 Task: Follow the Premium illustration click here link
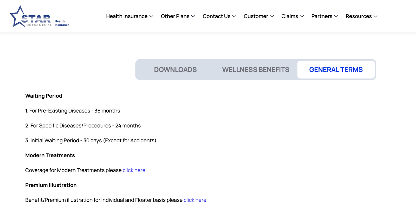pos(195,200)
